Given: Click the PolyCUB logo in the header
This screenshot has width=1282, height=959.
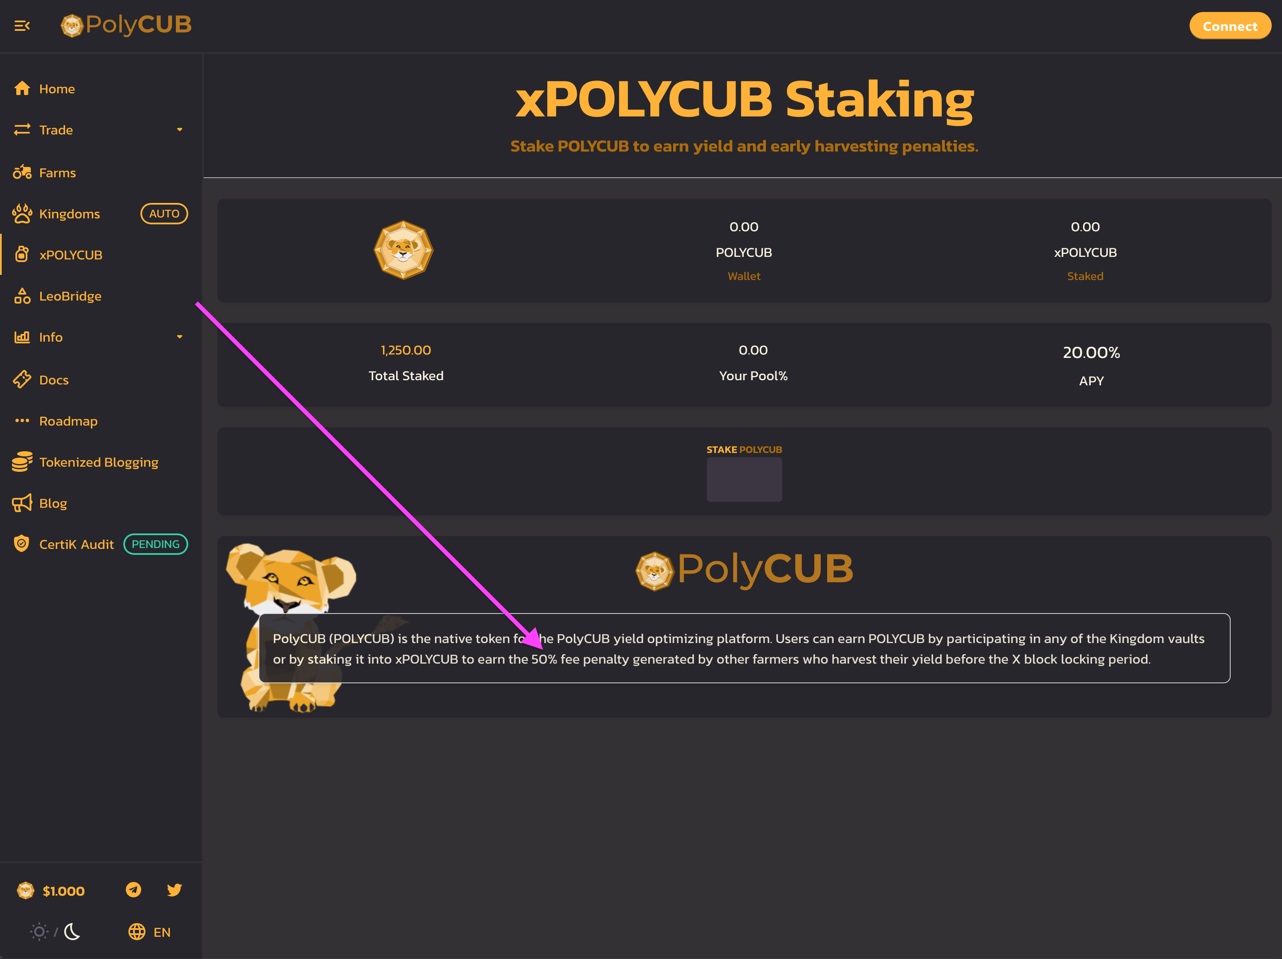Looking at the screenshot, I should [x=126, y=25].
